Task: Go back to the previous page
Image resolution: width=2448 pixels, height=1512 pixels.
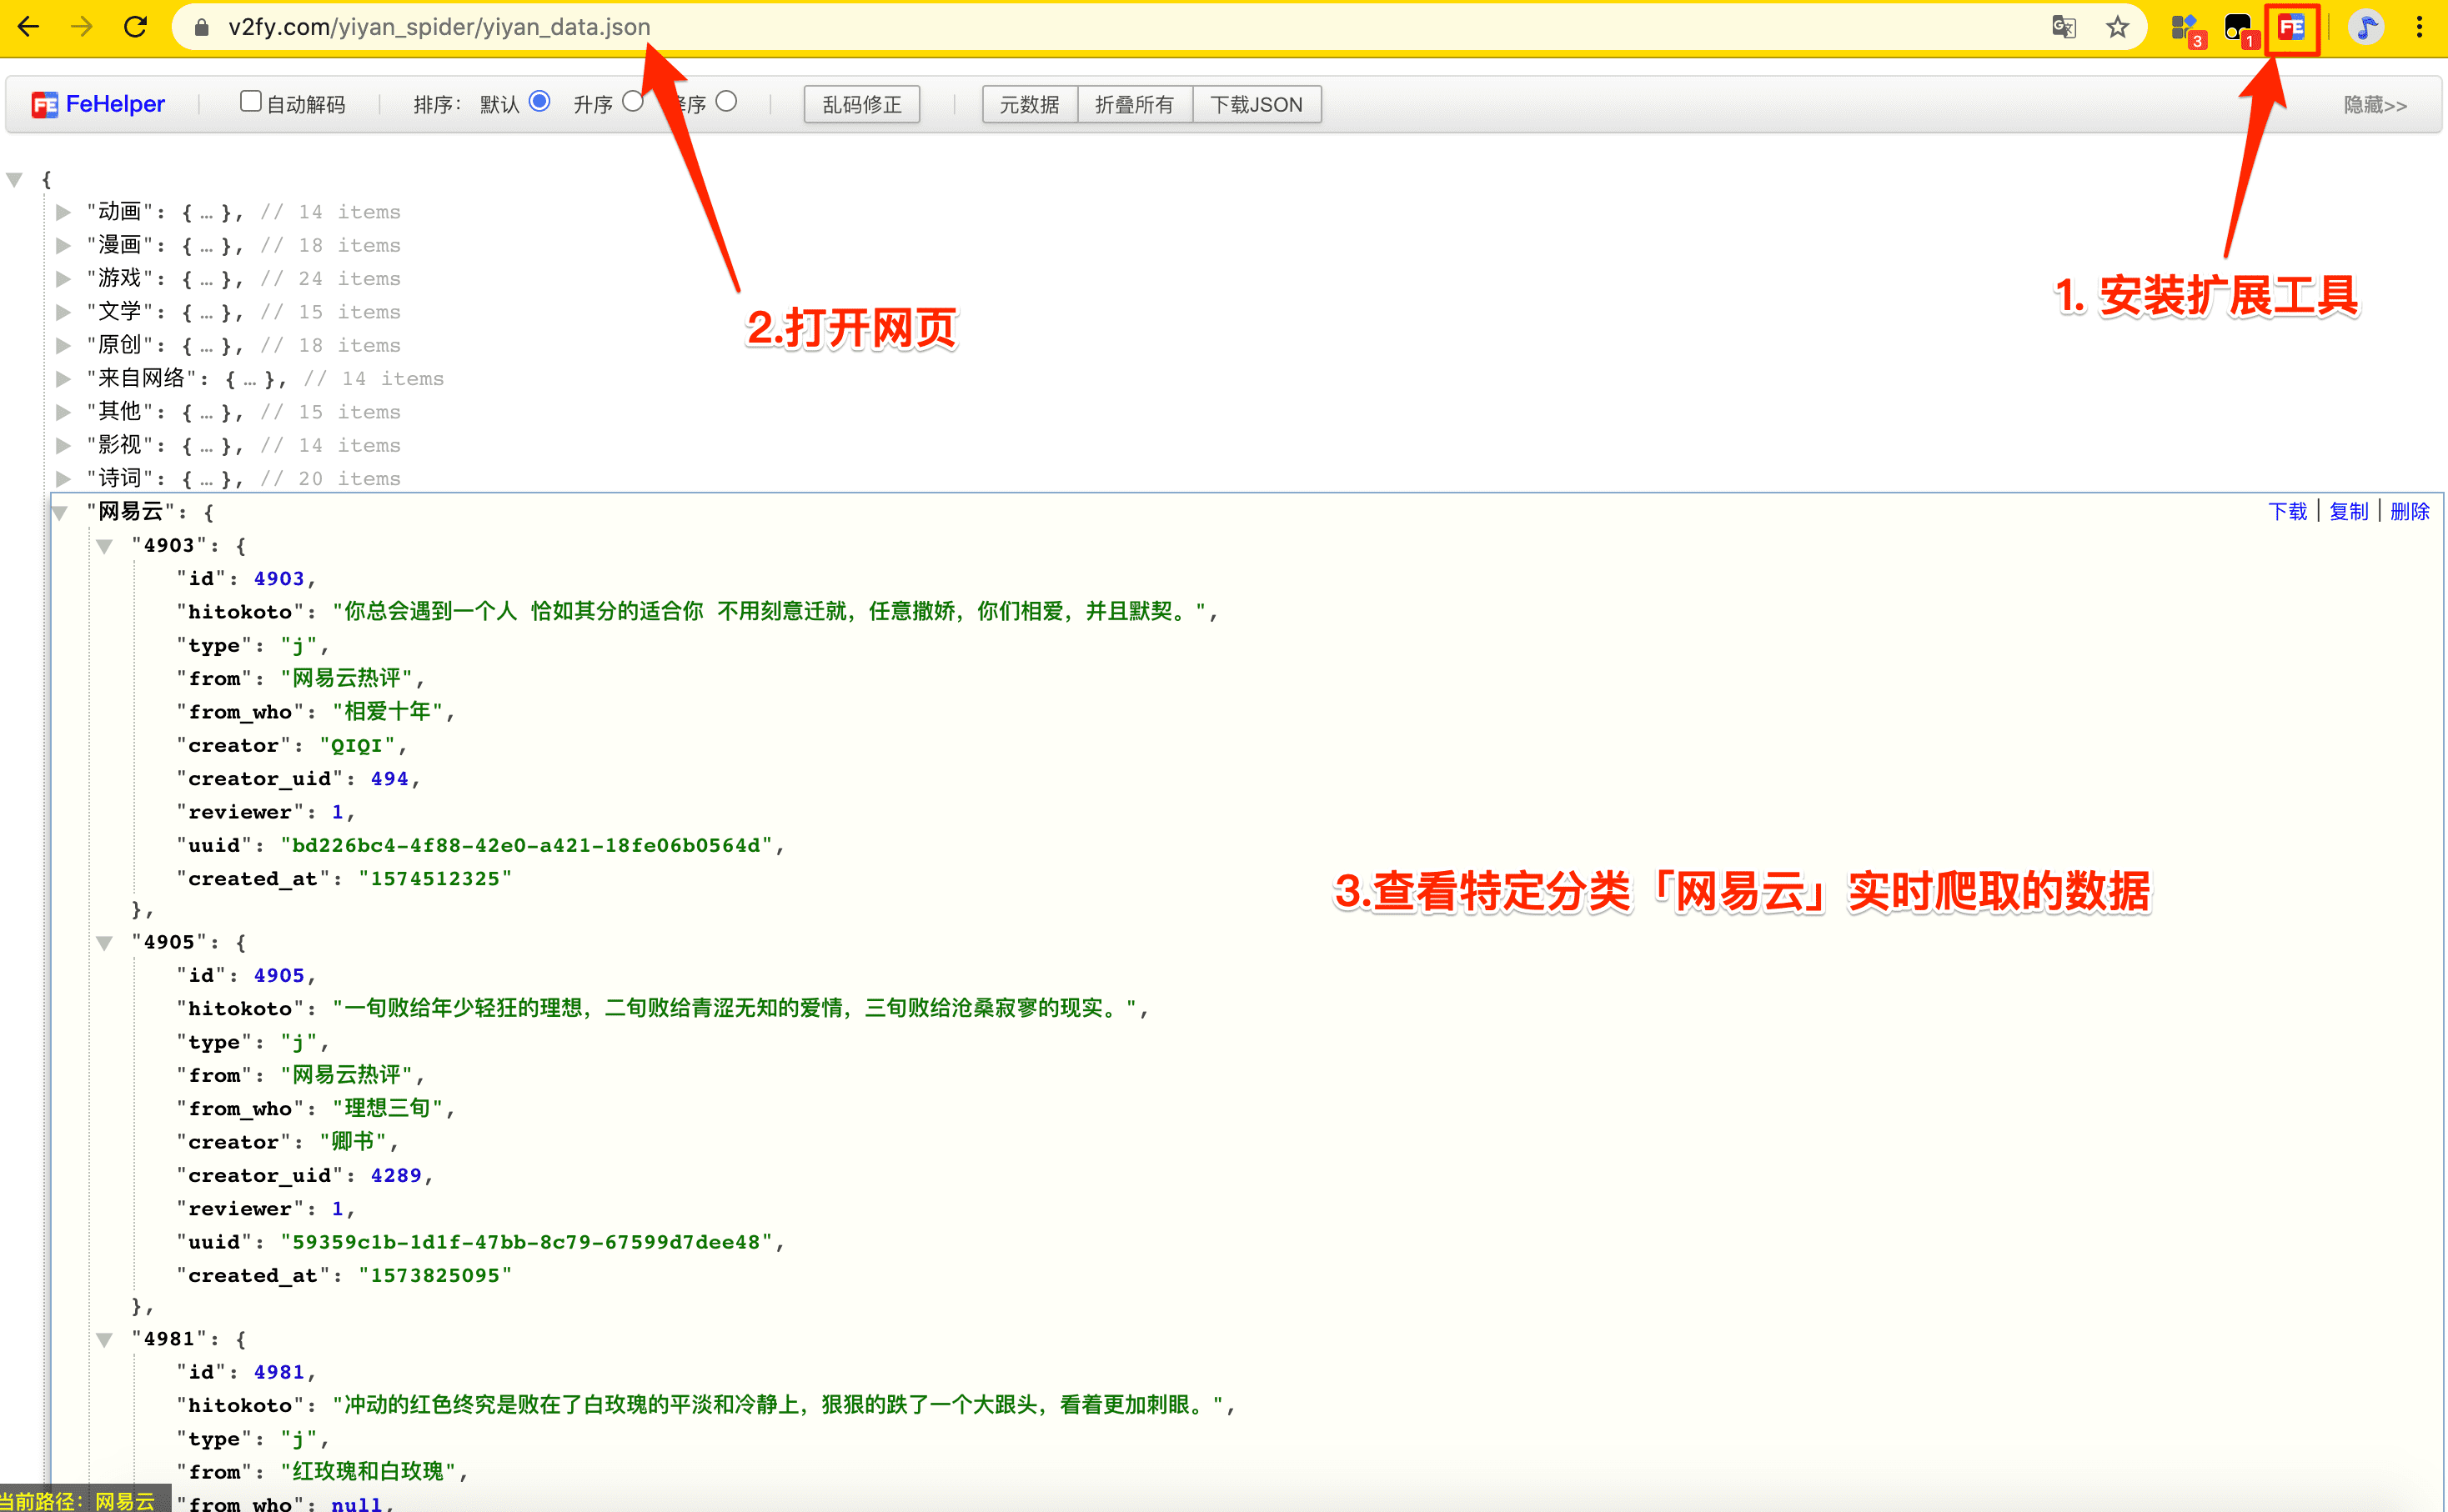Action: pos(29,27)
